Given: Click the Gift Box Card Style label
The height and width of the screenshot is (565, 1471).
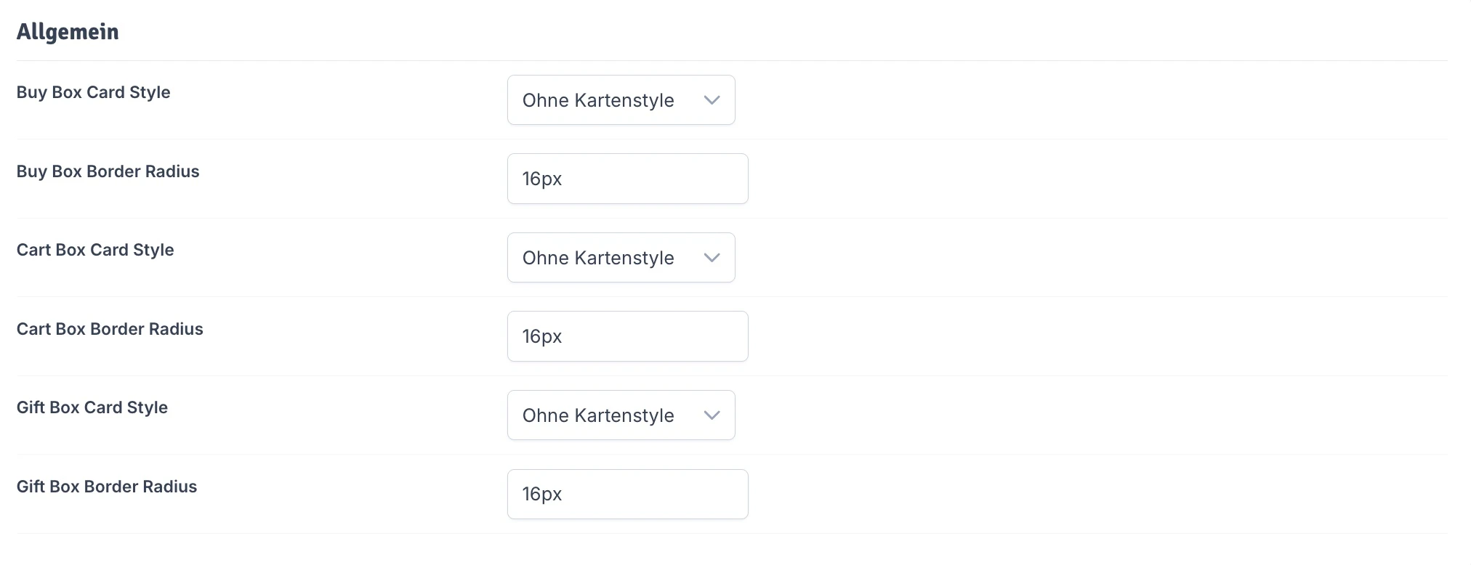Looking at the screenshot, I should (92, 407).
